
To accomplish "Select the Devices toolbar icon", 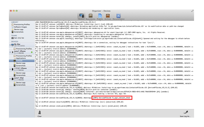I will click(81, 16).
